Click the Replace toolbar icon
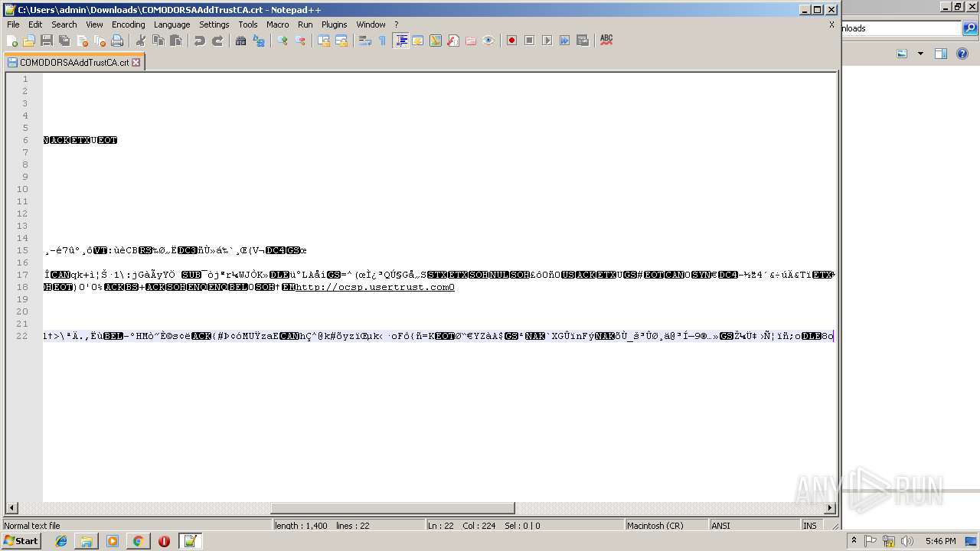The width and height of the screenshot is (980, 551). point(259,41)
